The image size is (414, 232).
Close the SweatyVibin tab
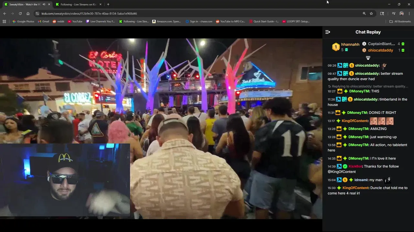[49, 5]
